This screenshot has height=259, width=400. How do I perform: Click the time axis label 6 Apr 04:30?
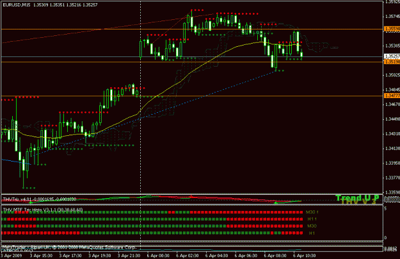[217, 255]
